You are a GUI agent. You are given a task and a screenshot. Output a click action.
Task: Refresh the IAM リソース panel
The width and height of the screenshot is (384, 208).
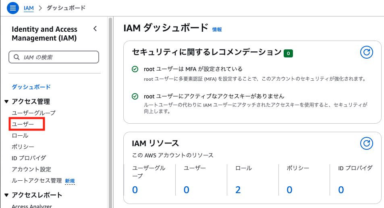click(366, 143)
